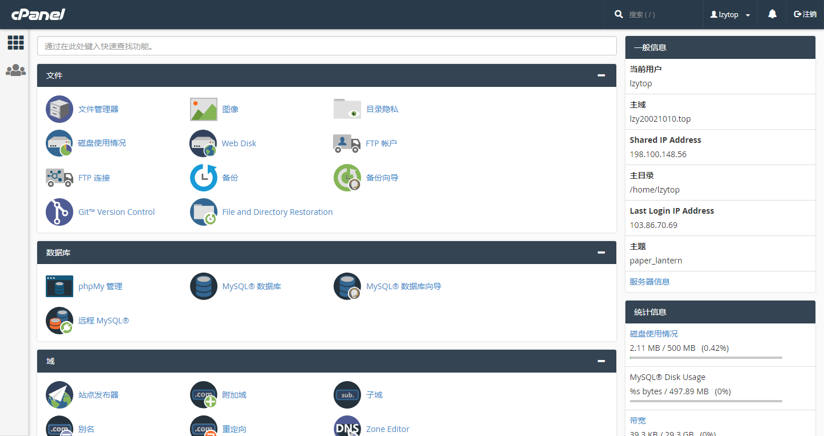The width and height of the screenshot is (824, 436).
Task: Click the Zone Editor text link
Action: [388, 429]
